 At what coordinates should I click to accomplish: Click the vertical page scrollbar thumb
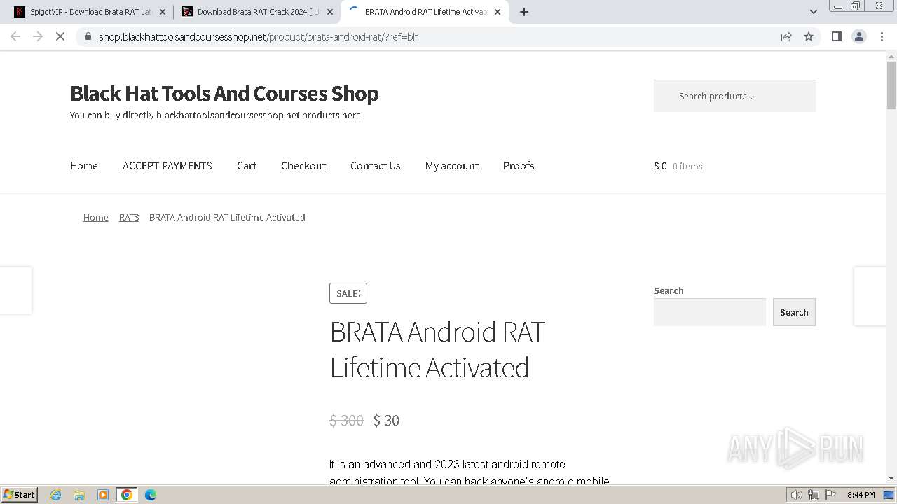tap(891, 85)
